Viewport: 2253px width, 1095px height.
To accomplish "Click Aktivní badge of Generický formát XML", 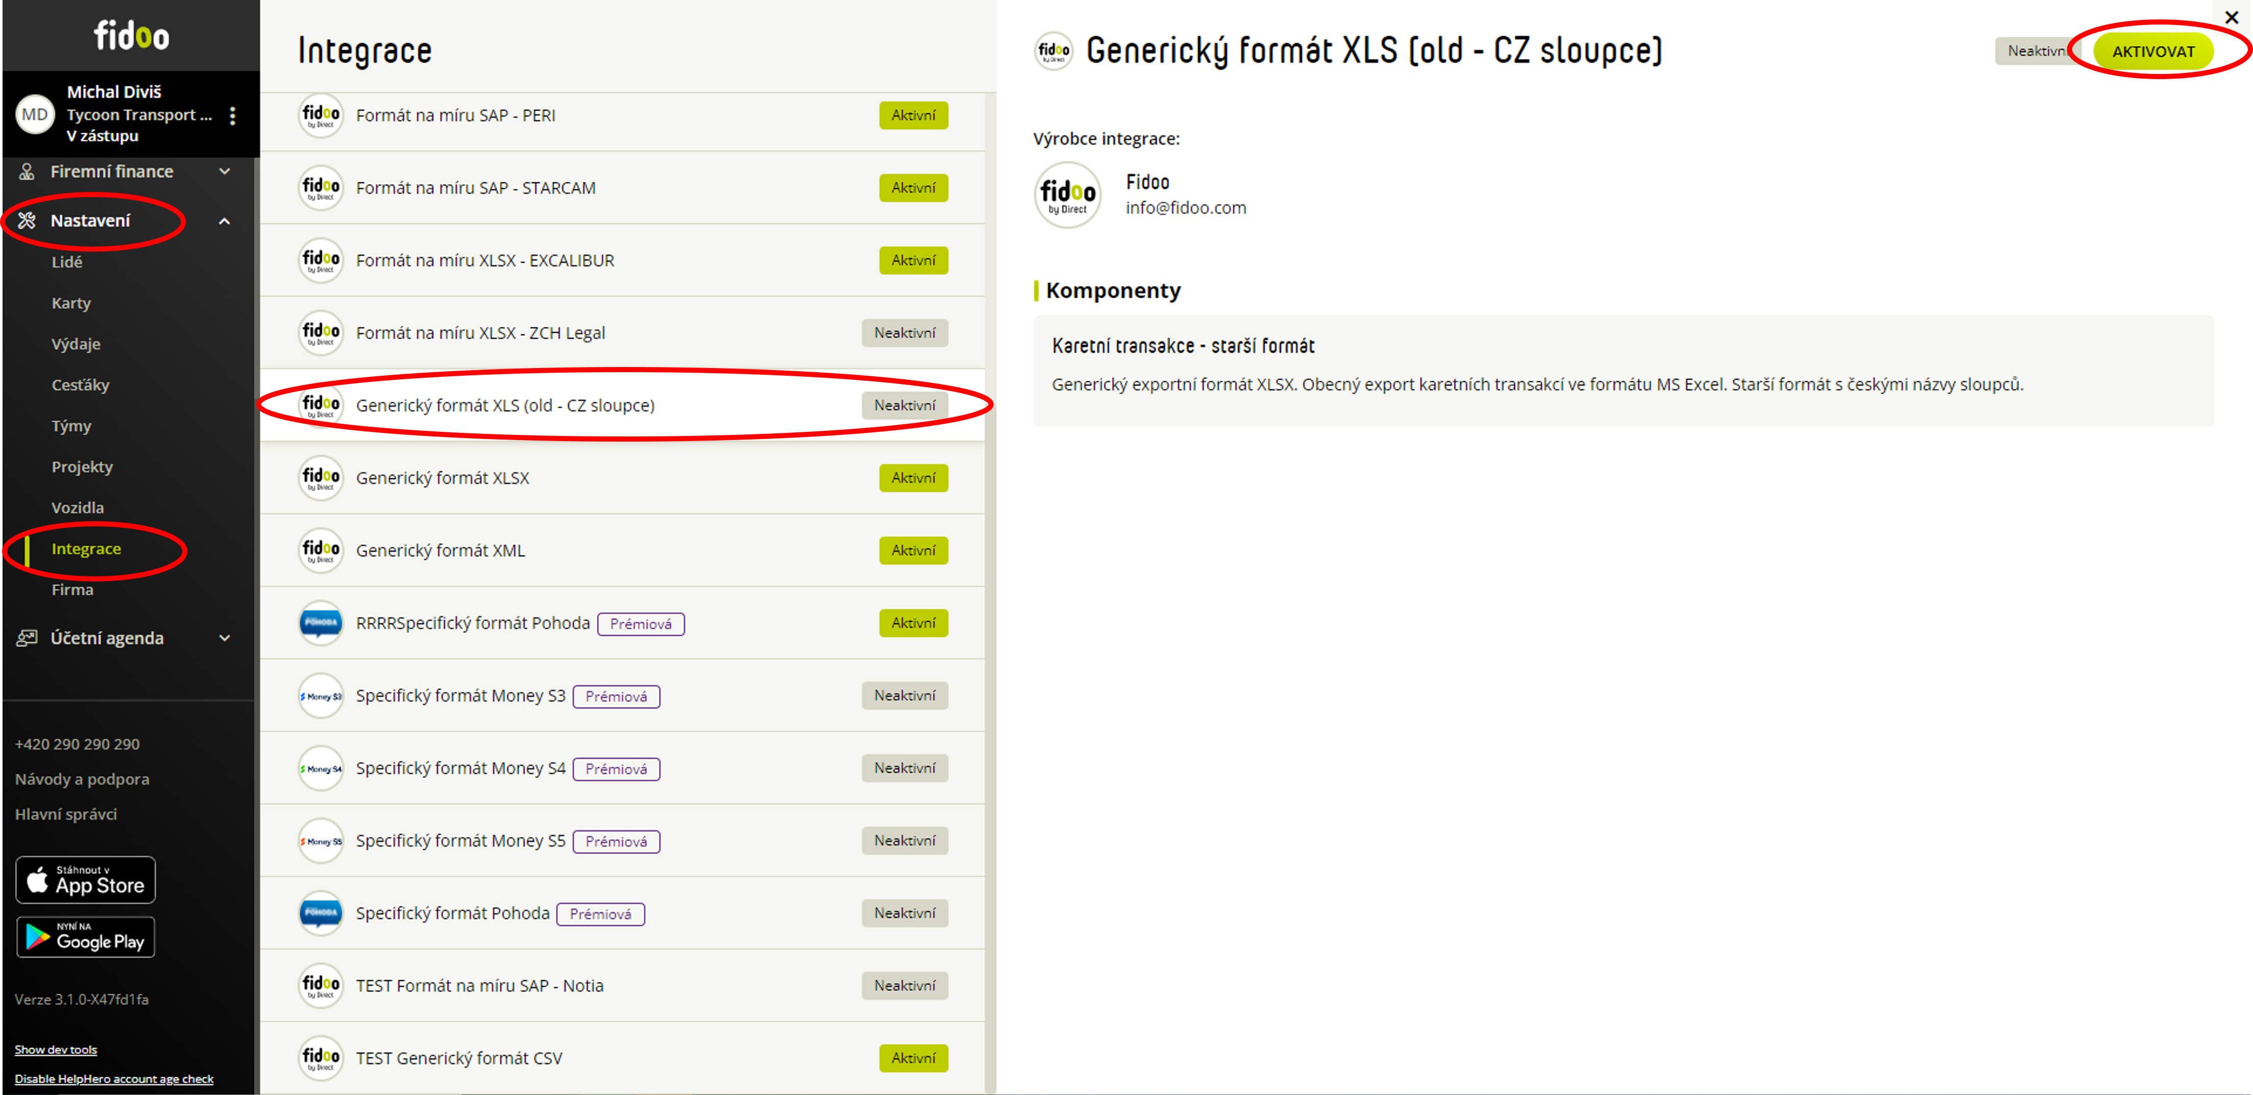I will (x=913, y=550).
